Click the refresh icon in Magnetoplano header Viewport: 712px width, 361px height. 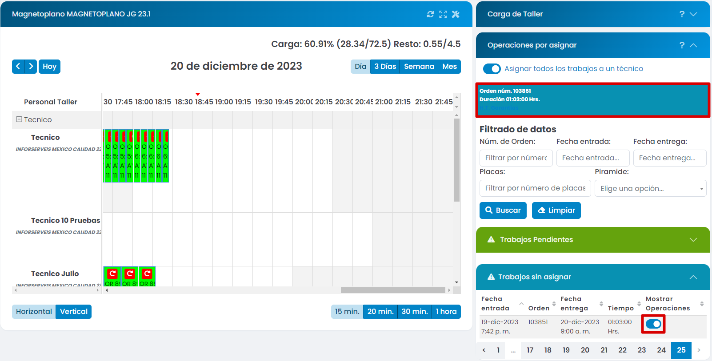(430, 14)
